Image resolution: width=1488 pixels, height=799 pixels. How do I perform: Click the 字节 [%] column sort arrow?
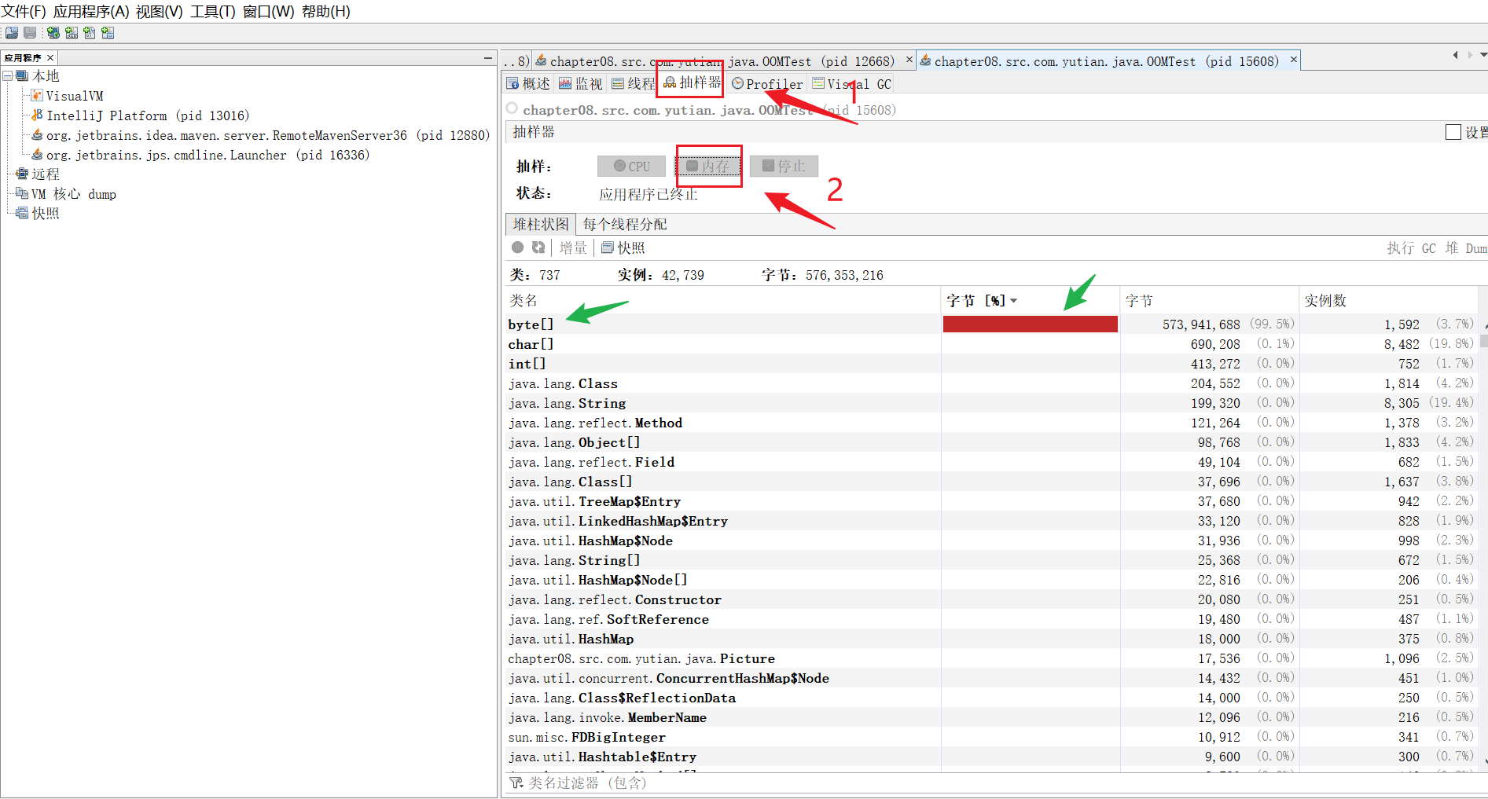point(1014,301)
